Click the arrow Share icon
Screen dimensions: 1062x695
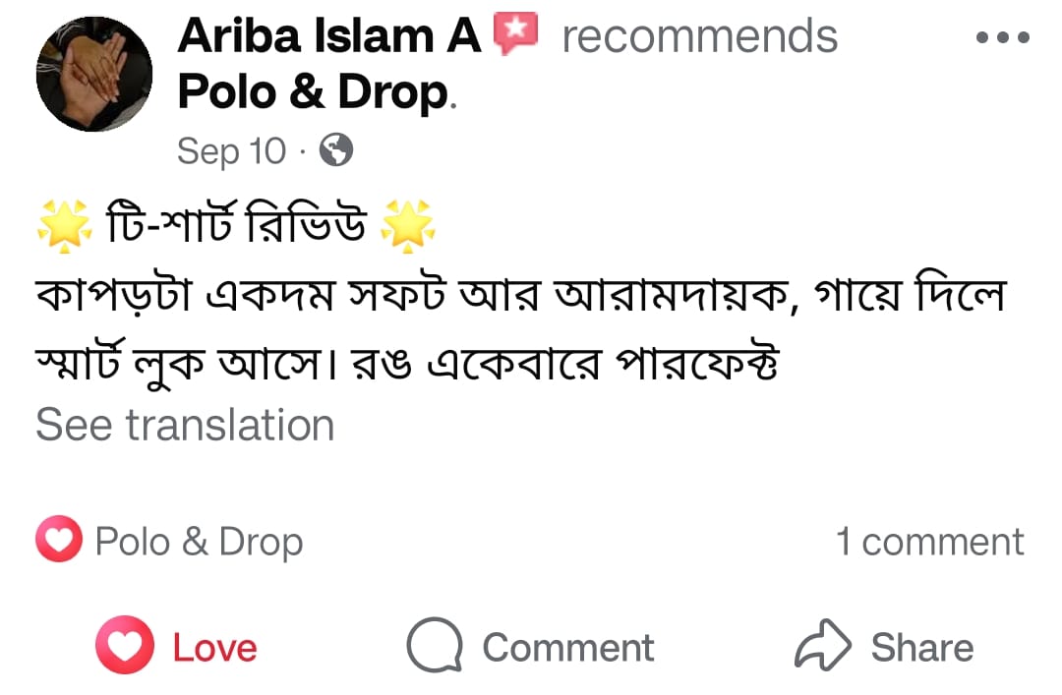pos(821,646)
